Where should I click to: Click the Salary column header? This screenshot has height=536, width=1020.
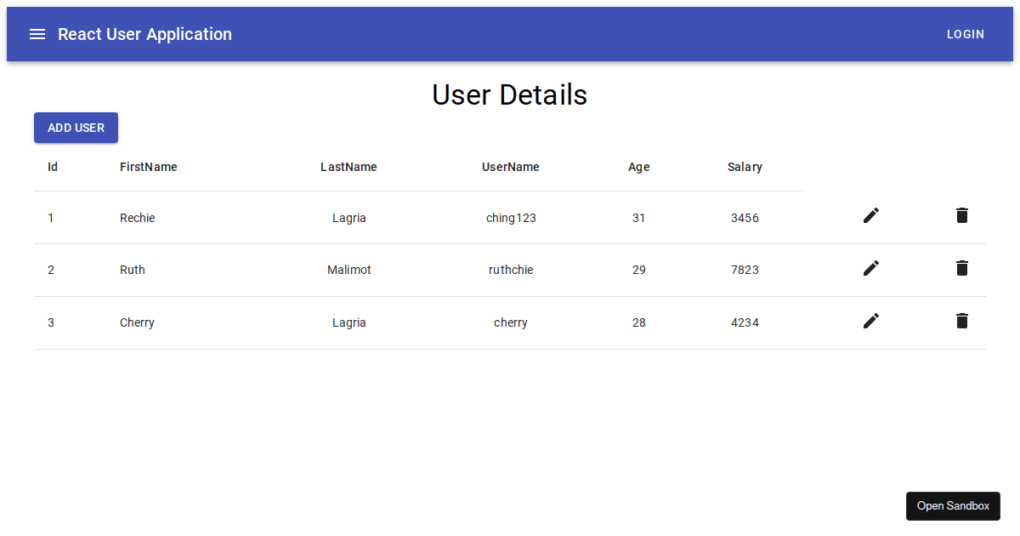tap(745, 167)
